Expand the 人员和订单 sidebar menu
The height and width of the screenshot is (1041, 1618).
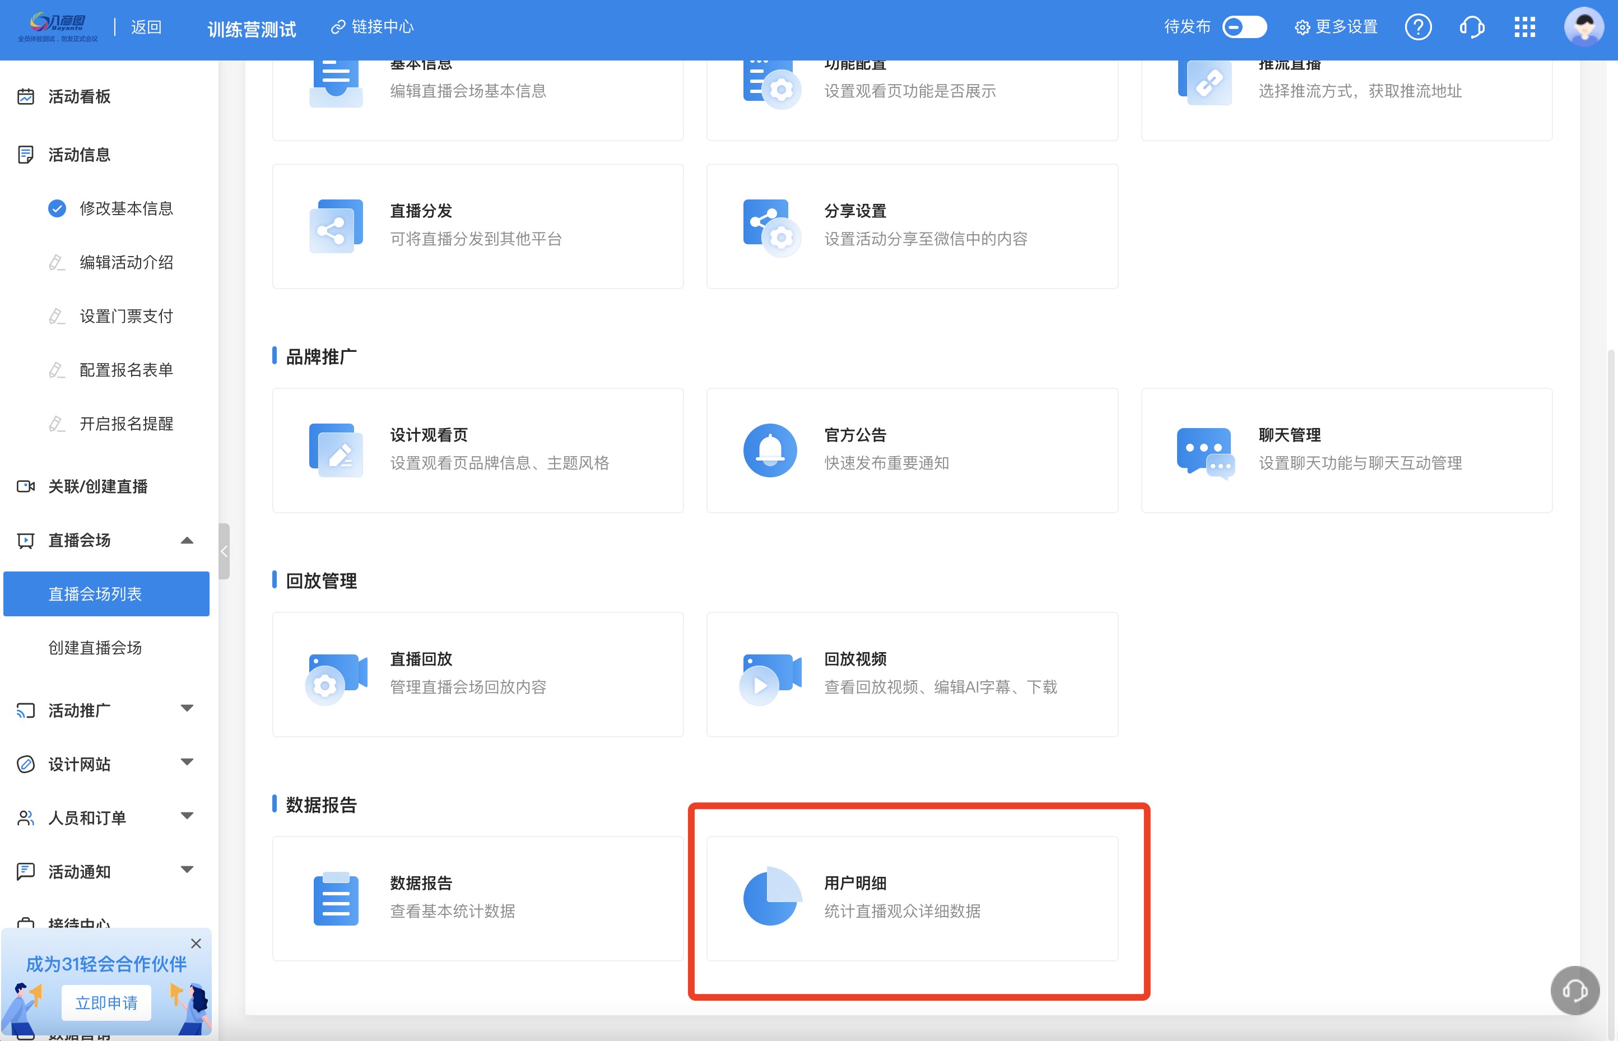point(187,816)
